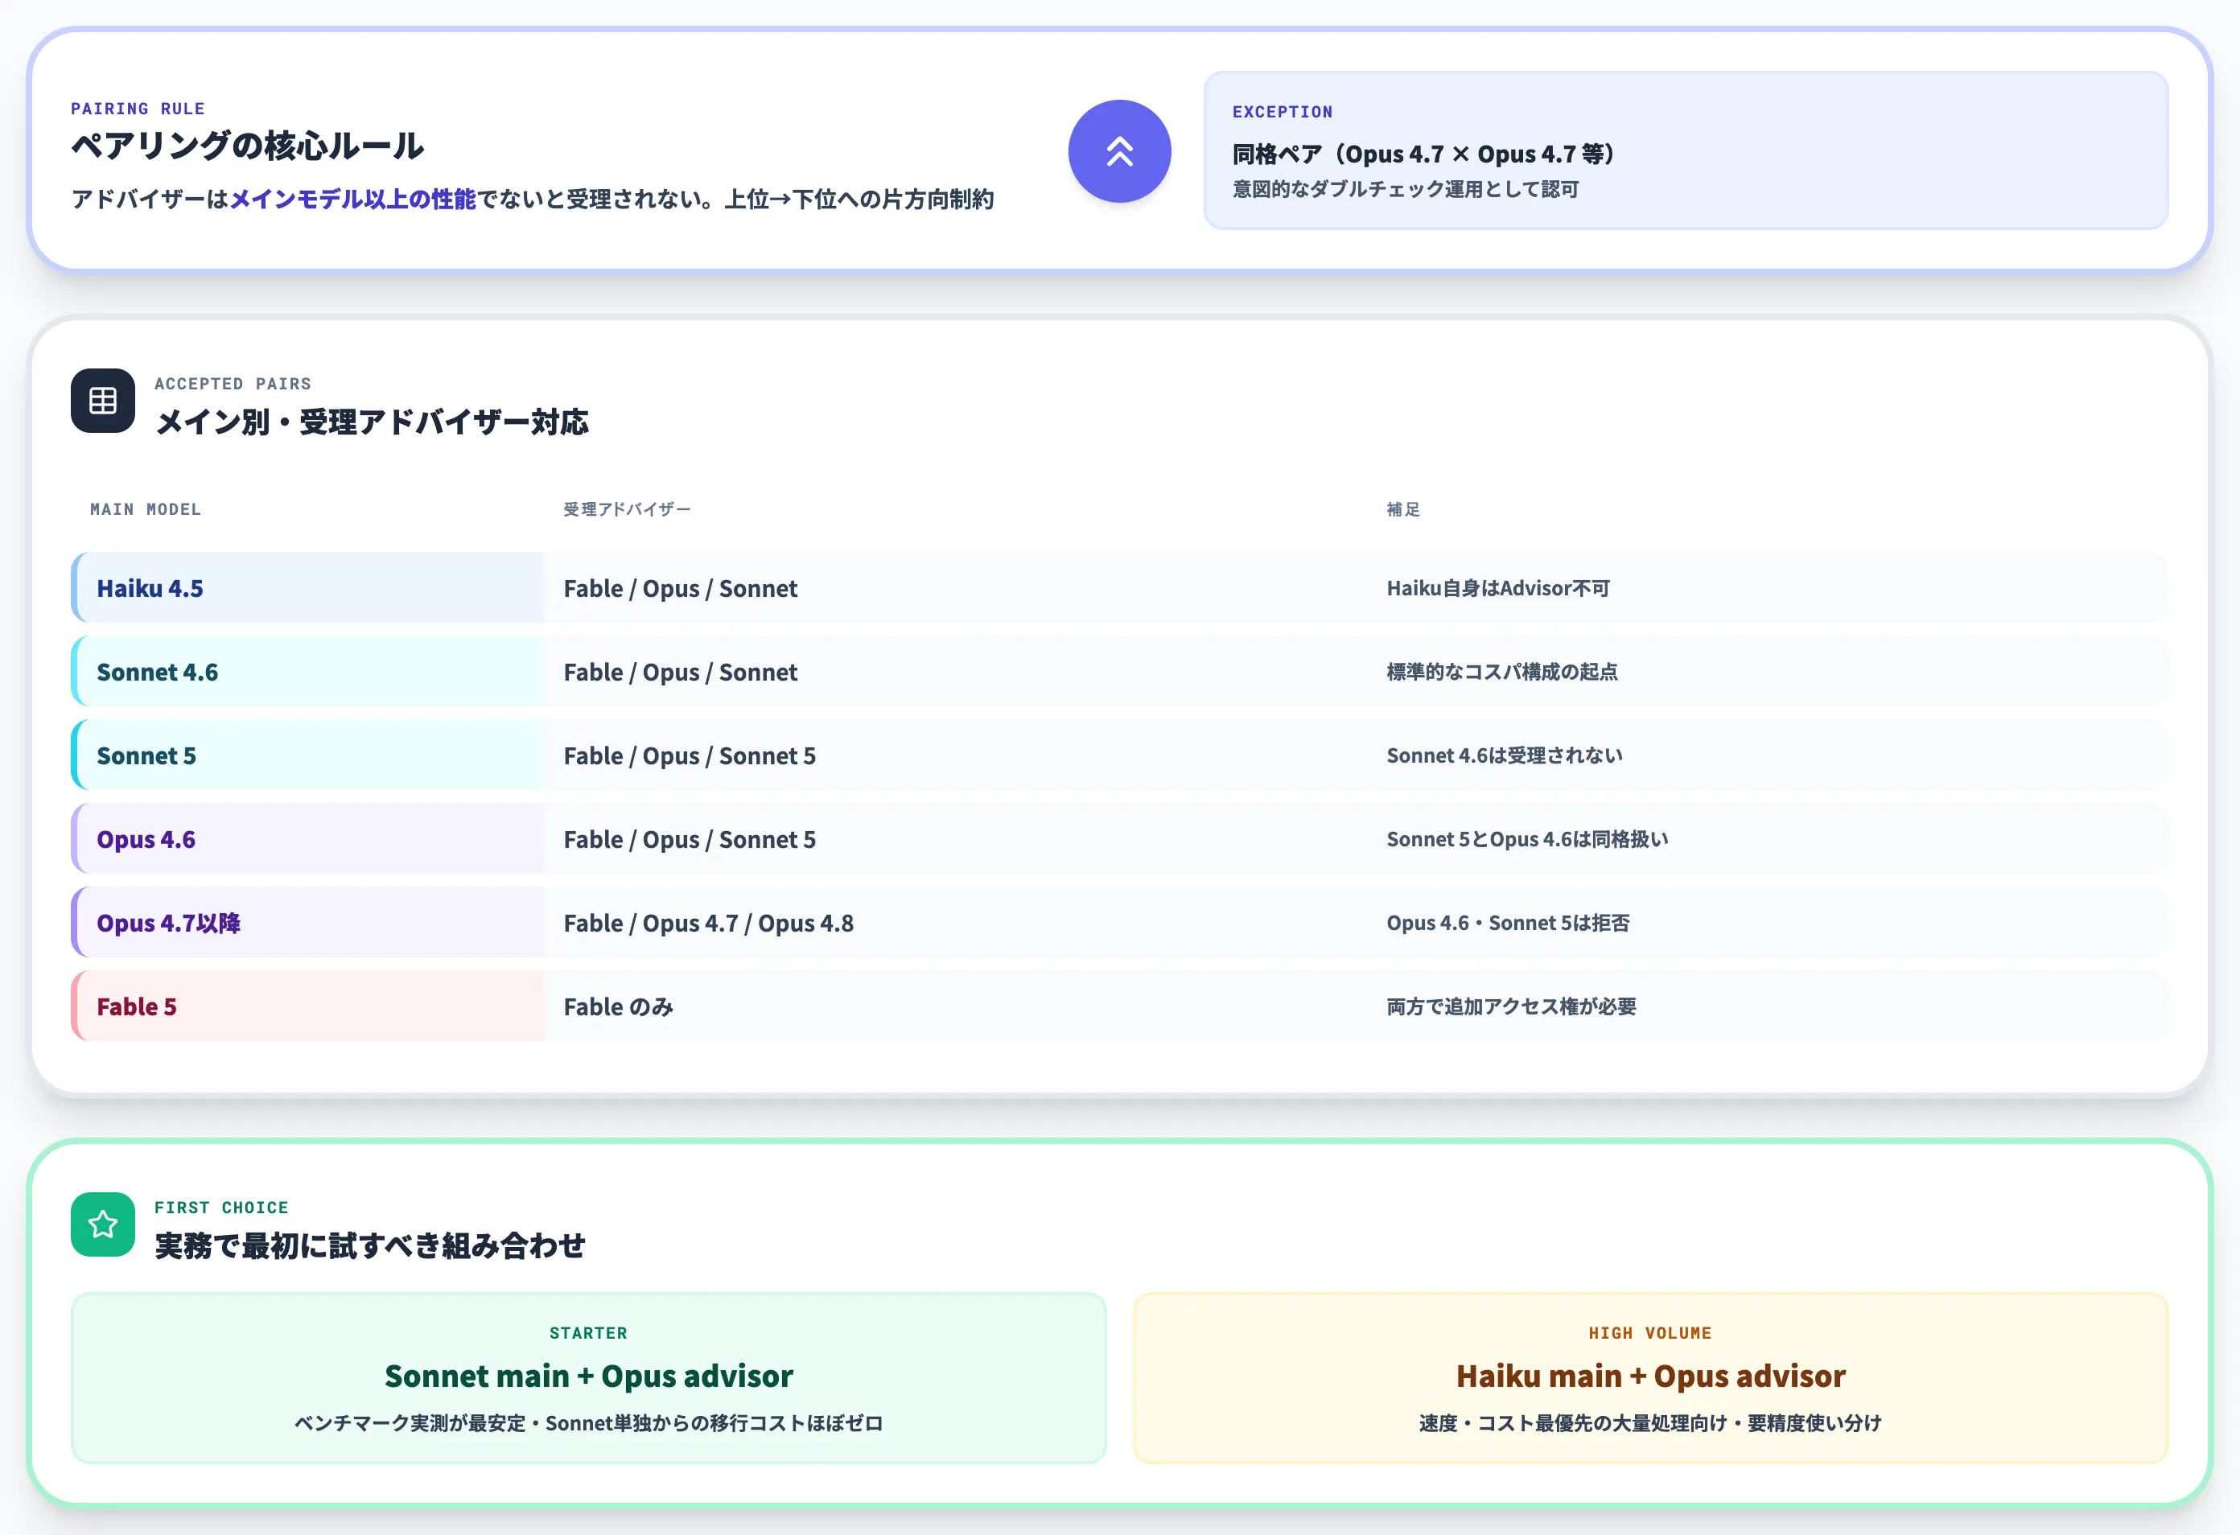Click the note 'Sonnet 4.6は受理されない'
Screen dimensions: 2240x1535
click(1505, 755)
